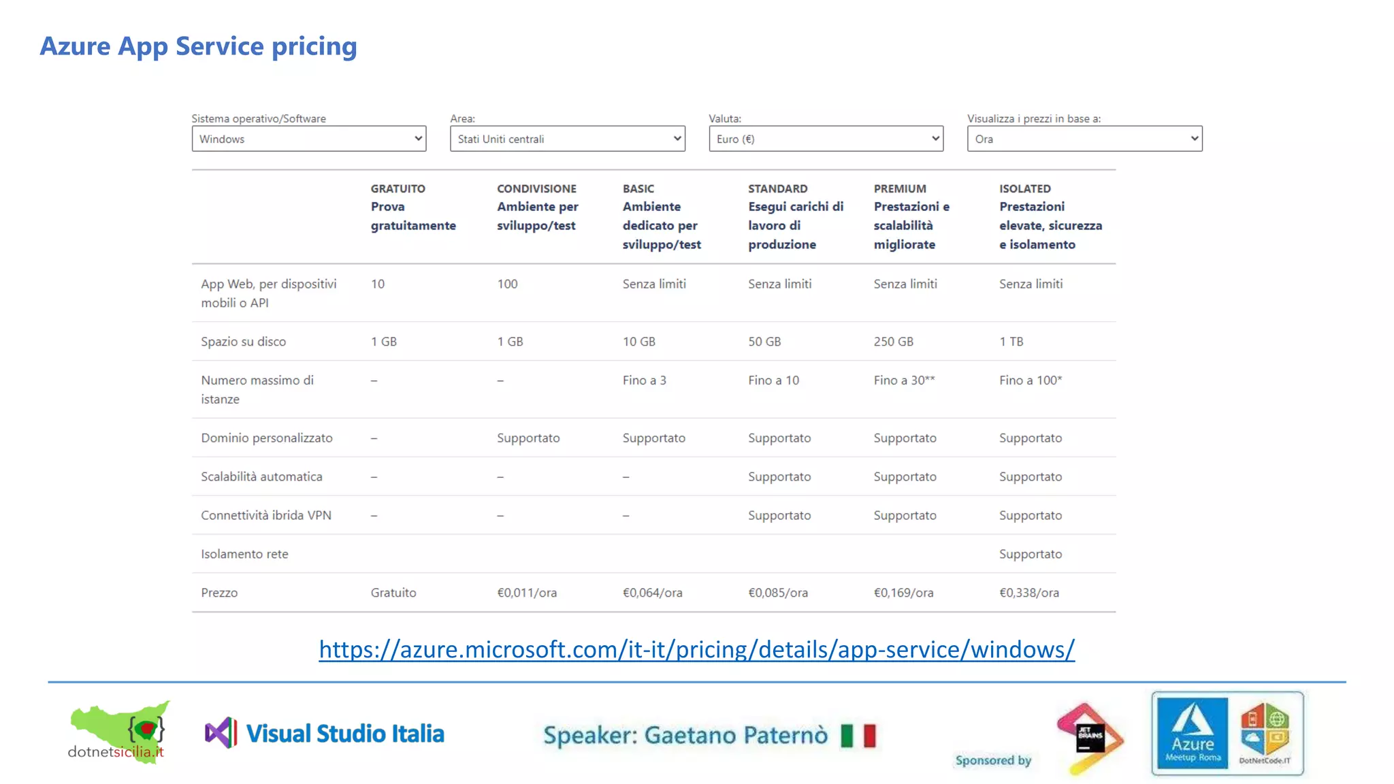Click the dotnetsicilia.it Sicily map logo
1394x784 pixels.
(x=118, y=732)
